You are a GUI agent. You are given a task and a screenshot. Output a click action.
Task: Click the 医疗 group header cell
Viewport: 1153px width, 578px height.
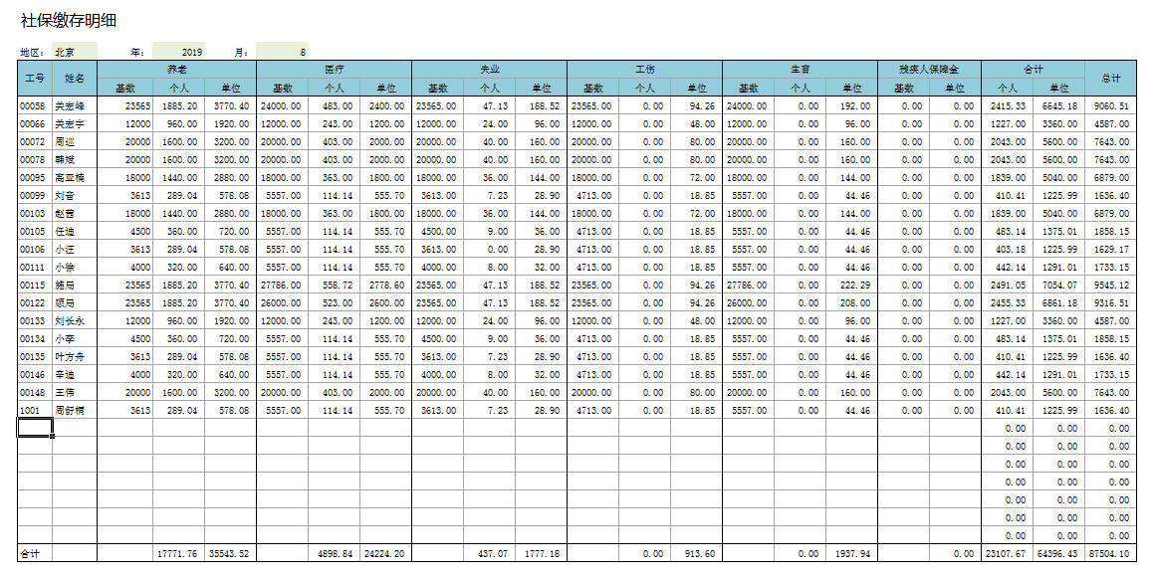334,70
